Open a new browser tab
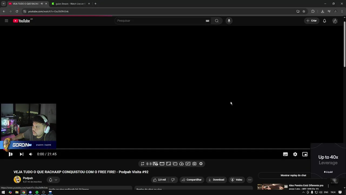 coord(95,4)
